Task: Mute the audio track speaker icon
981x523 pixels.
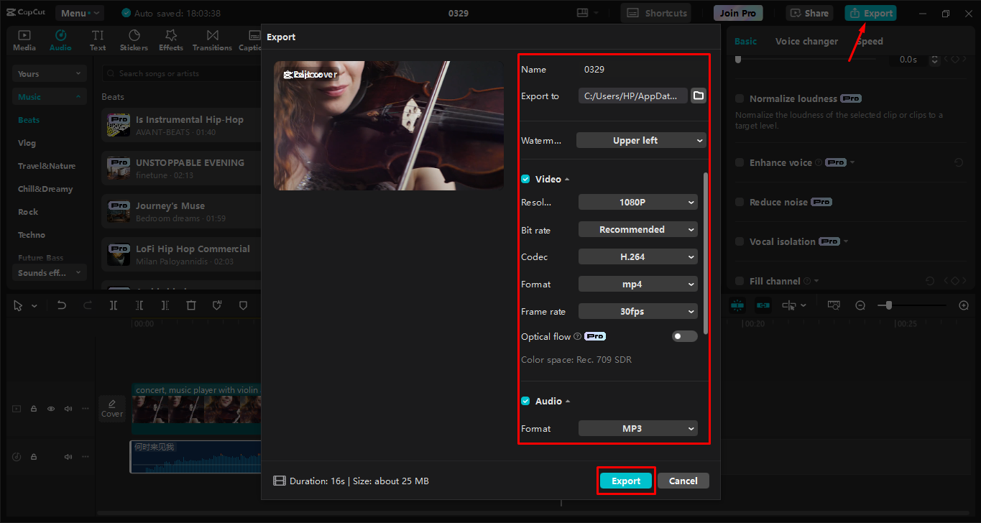Action: pyautogui.click(x=68, y=457)
